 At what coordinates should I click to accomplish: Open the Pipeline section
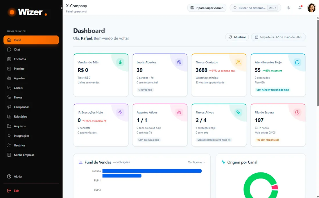(31, 69)
